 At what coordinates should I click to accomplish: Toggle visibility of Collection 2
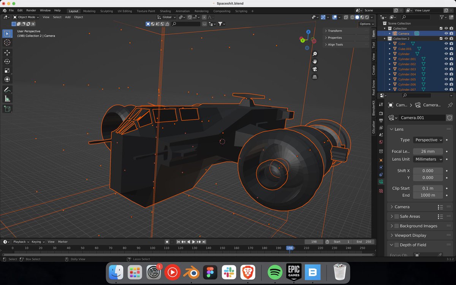pyautogui.click(x=446, y=38)
